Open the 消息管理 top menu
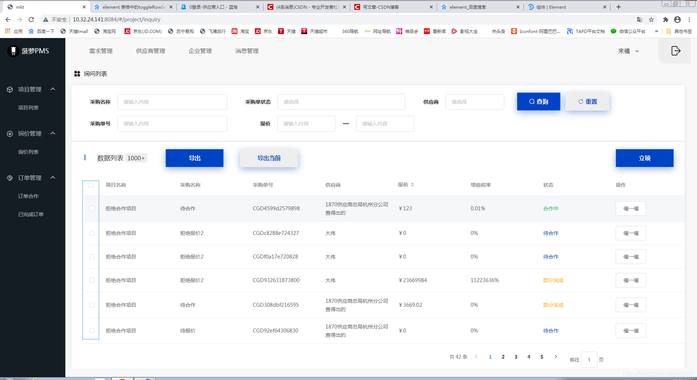Viewport: 697px width, 380px height. pos(247,51)
